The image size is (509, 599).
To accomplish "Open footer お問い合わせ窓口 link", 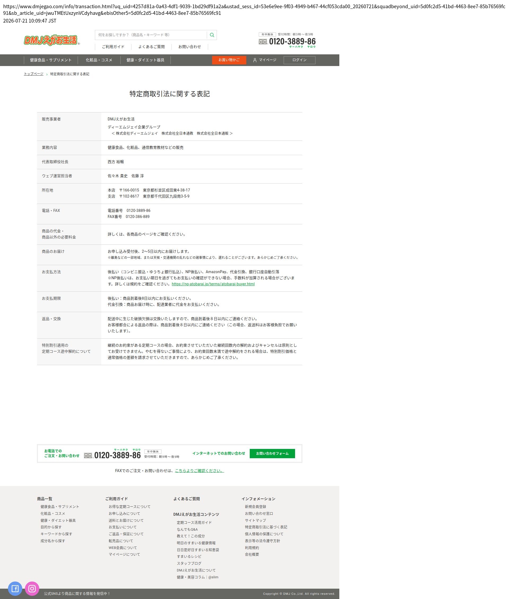I will (x=259, y=514).
